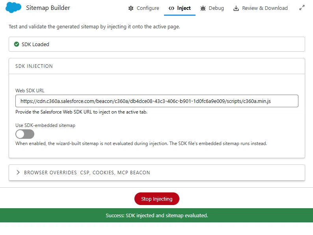The image size is (313, 235).
Task: Click into the Web SDK URL field
Action: [x=157, y=101]
